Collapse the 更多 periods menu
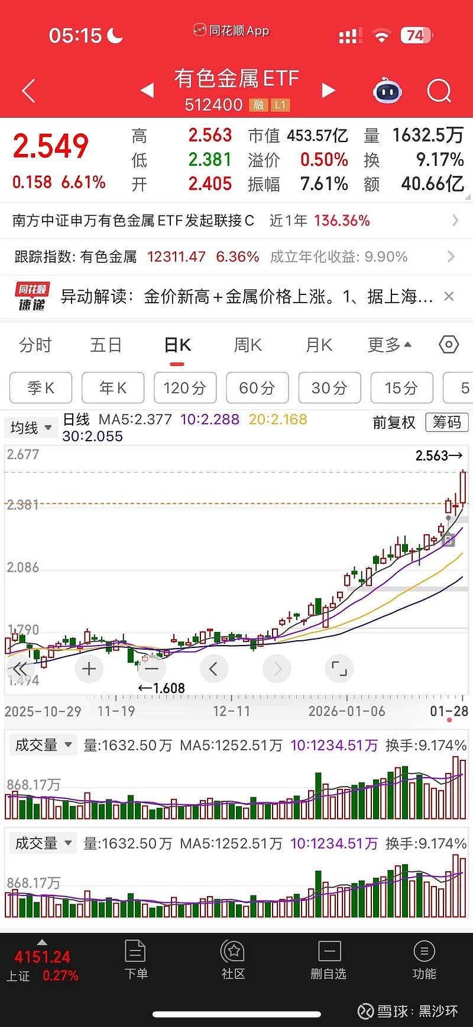The width and height of the screenshot is (473, 1027). pos(390,345)
